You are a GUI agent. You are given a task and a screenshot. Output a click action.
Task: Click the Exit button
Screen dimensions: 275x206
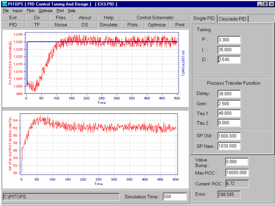13,18
